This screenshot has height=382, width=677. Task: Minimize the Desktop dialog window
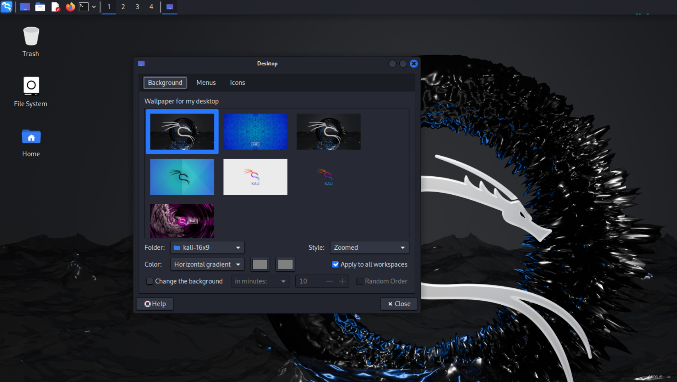[x=392, y=63]
